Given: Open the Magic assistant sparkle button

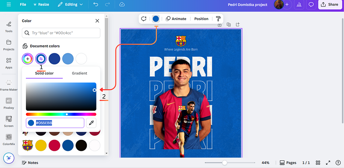Looking at the screenshot, I should point(9,158).
